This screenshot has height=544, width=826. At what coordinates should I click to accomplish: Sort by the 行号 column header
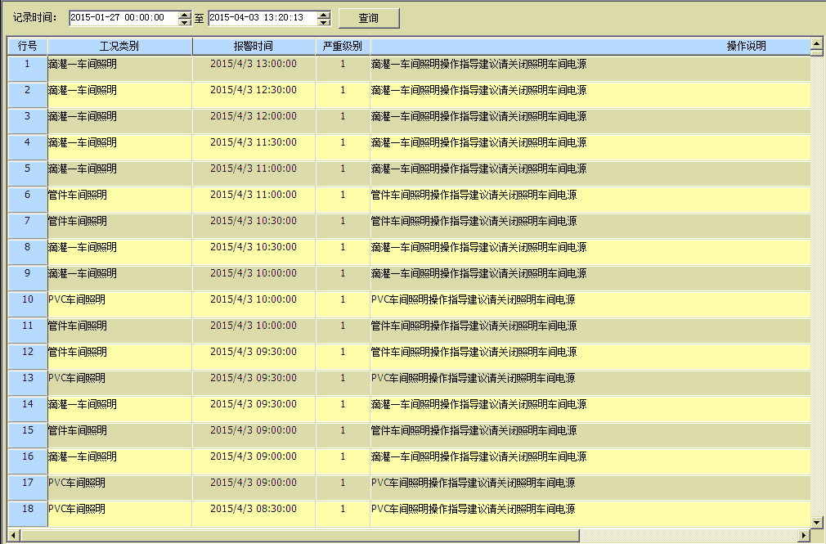point(27,46)
